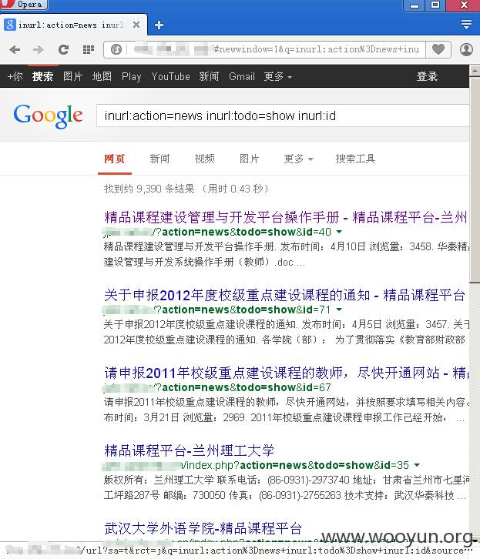Open the Opera menu button

click(24, 5)
